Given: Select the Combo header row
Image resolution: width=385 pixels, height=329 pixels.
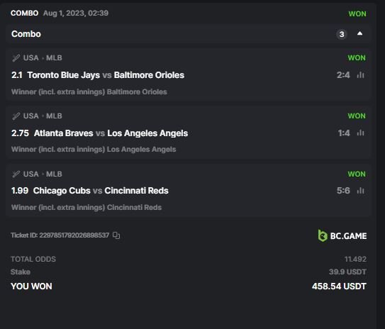Looking at the screenshot, I should coord(188,34).
